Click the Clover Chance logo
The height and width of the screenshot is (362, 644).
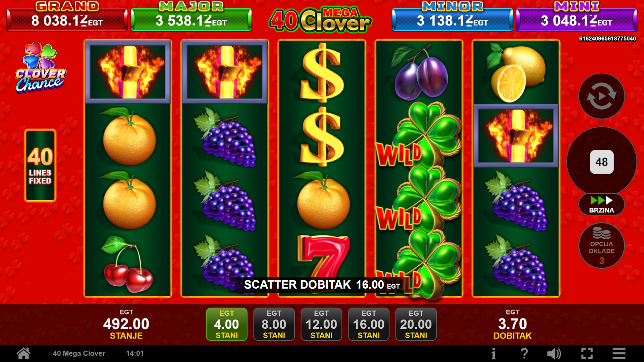tap(41, 68)
